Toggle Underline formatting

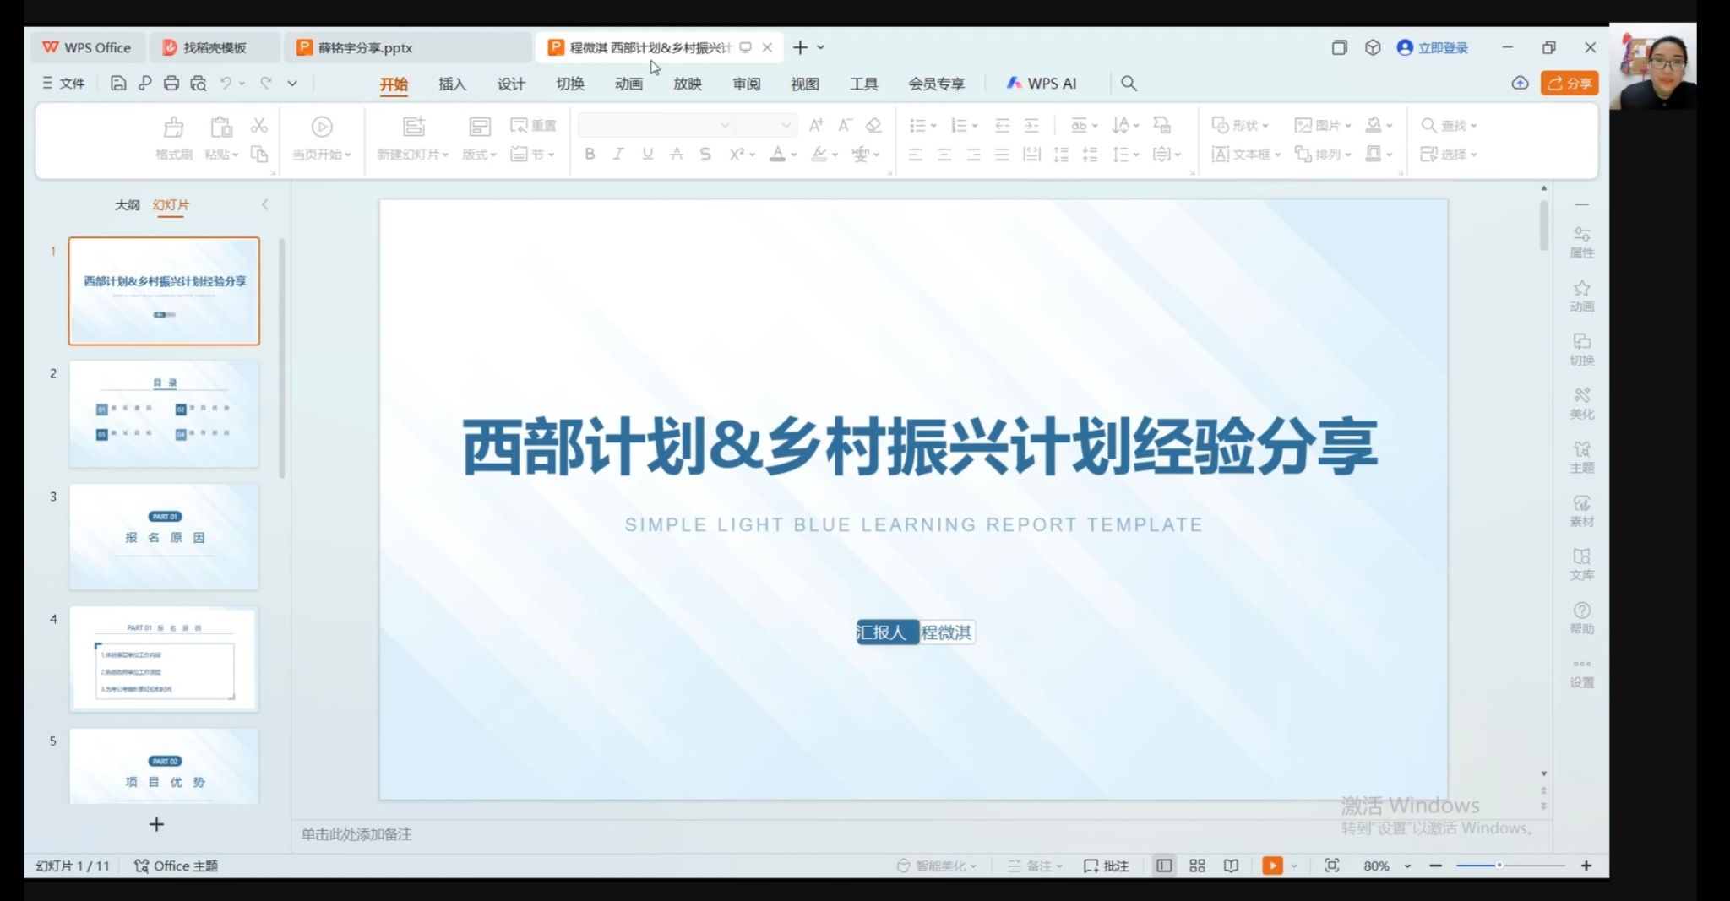(x=647, y=154)
